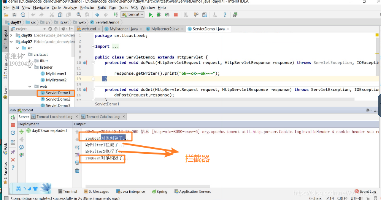Switch to Tomcat Catalina Log tab
This screenshot has height=200, width=381.
click(103, 117)
